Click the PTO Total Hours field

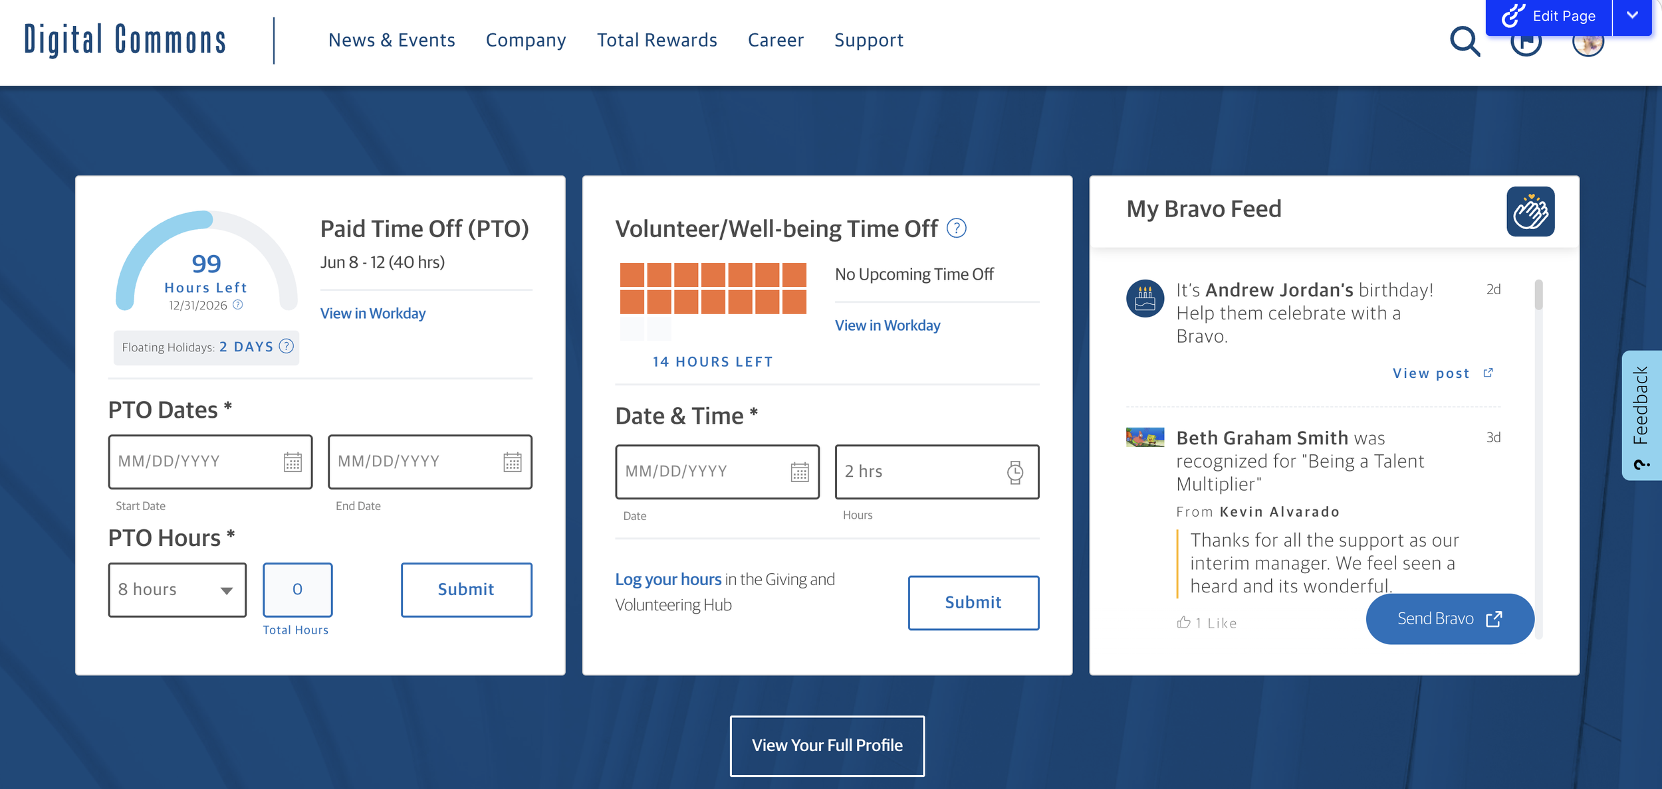[297, 590]
